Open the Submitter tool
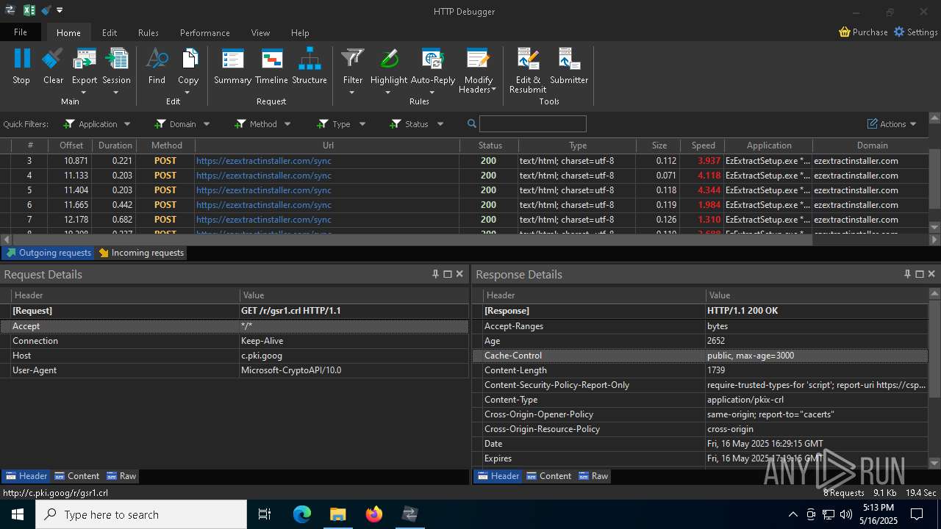This screenshot has height=529, width=941. [x=569, y=66]
